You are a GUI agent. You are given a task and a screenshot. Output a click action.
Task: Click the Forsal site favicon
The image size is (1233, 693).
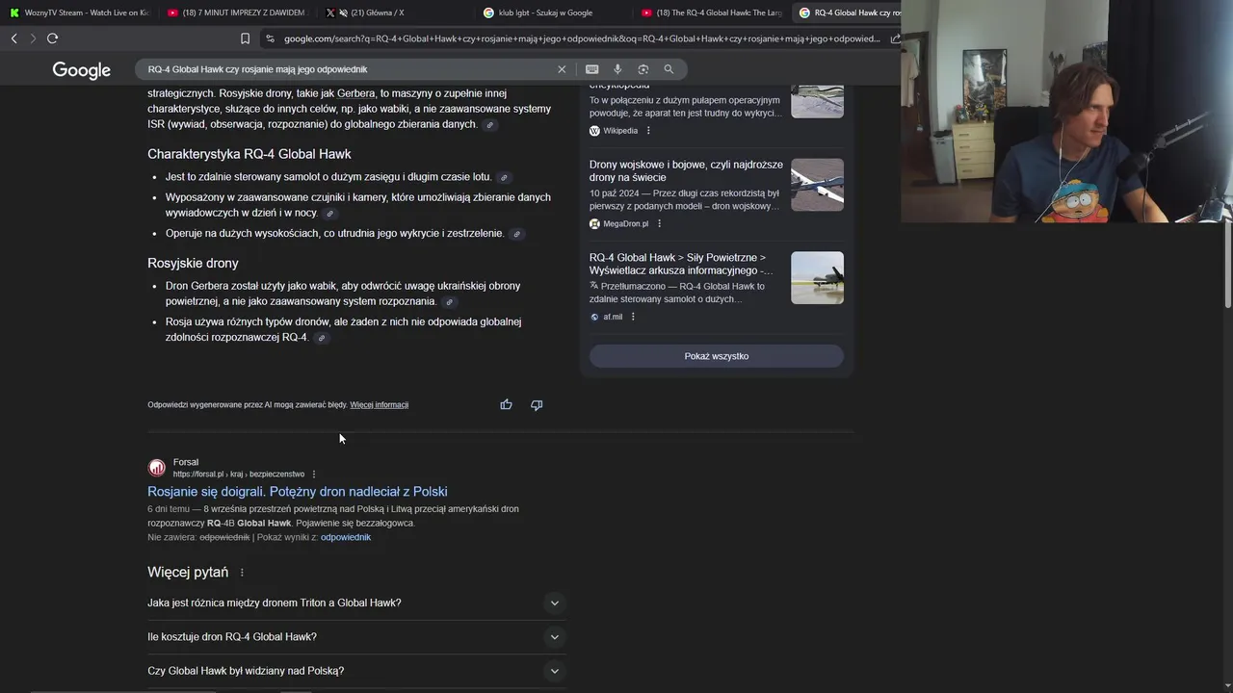click(x=157, y=468)
